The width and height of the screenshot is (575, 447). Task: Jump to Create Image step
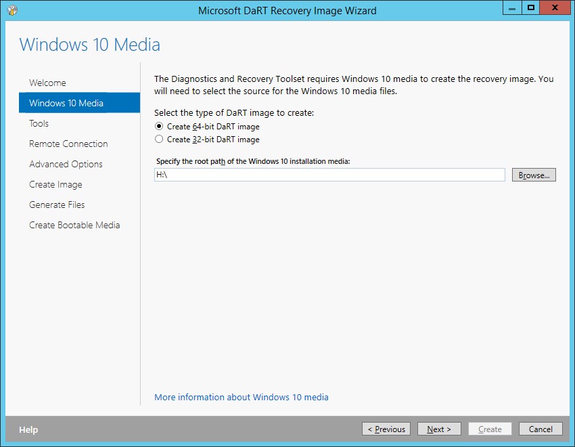[x=55, y=184]
